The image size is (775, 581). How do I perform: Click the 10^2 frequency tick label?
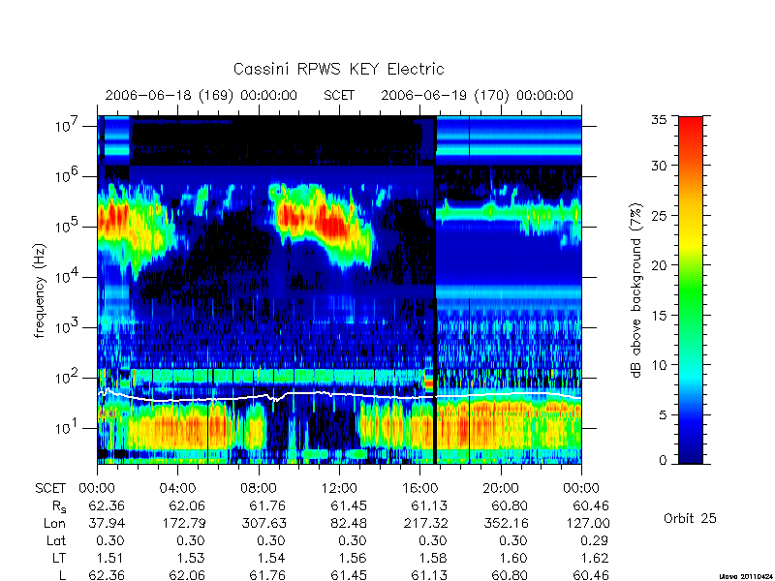coord(68,377)
